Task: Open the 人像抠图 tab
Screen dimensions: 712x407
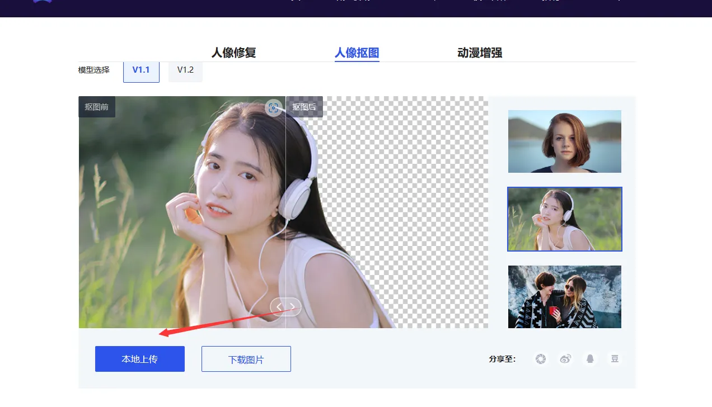Action: click(x=357, y=53)
